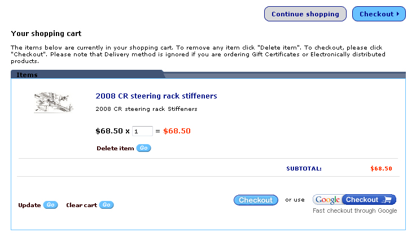Click the Delete item label text
The height and width of the screenshot is (233, 416).
(x=115, y=149)
